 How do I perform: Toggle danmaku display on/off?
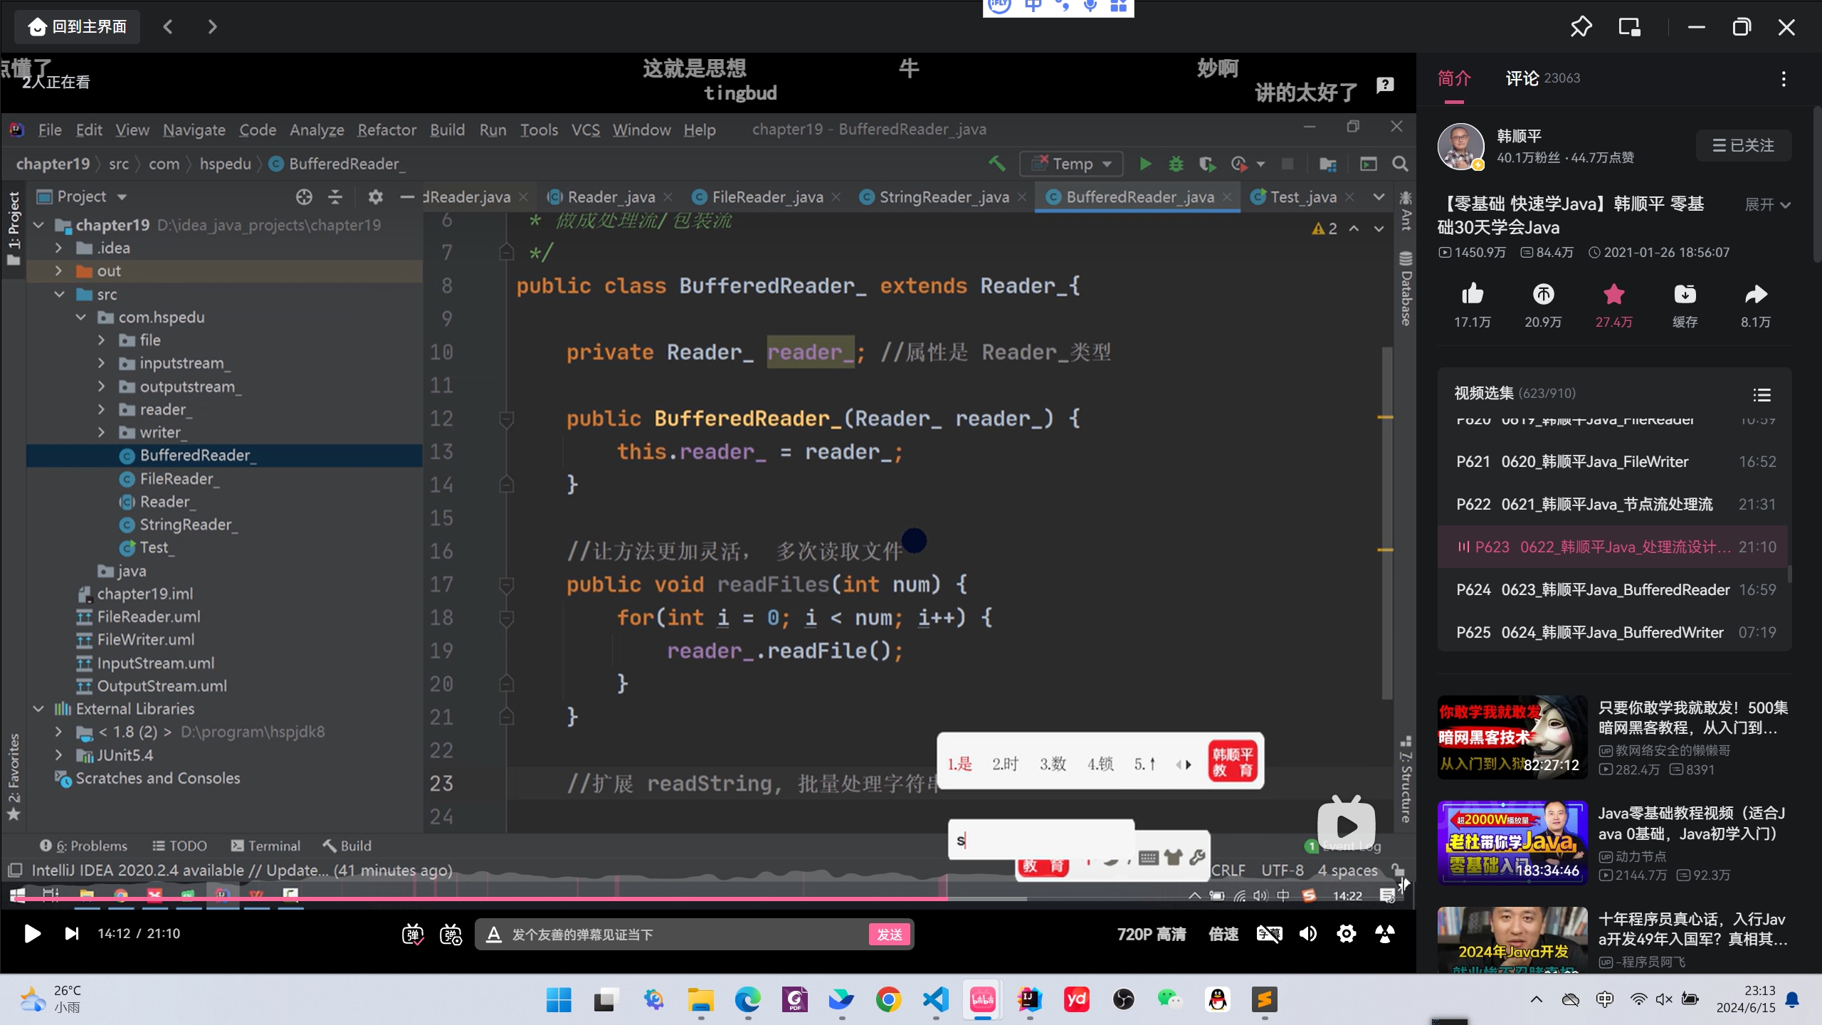click(x=413, y=934)
